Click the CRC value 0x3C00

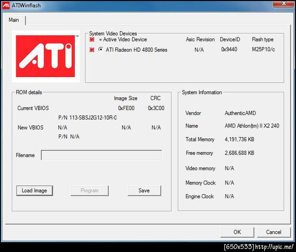[x=156, y=108]
